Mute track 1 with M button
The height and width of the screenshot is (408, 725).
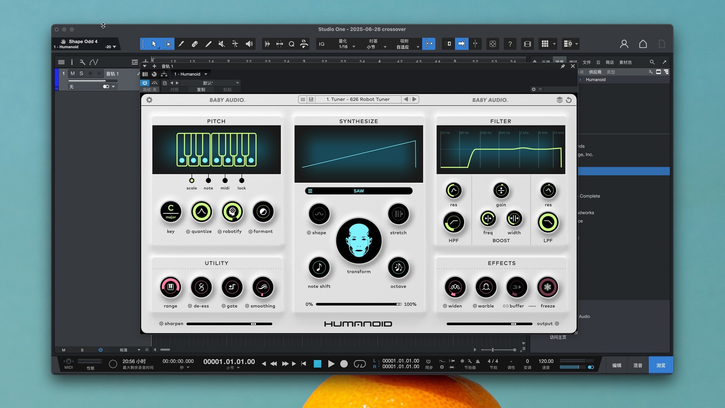[72, 73]
